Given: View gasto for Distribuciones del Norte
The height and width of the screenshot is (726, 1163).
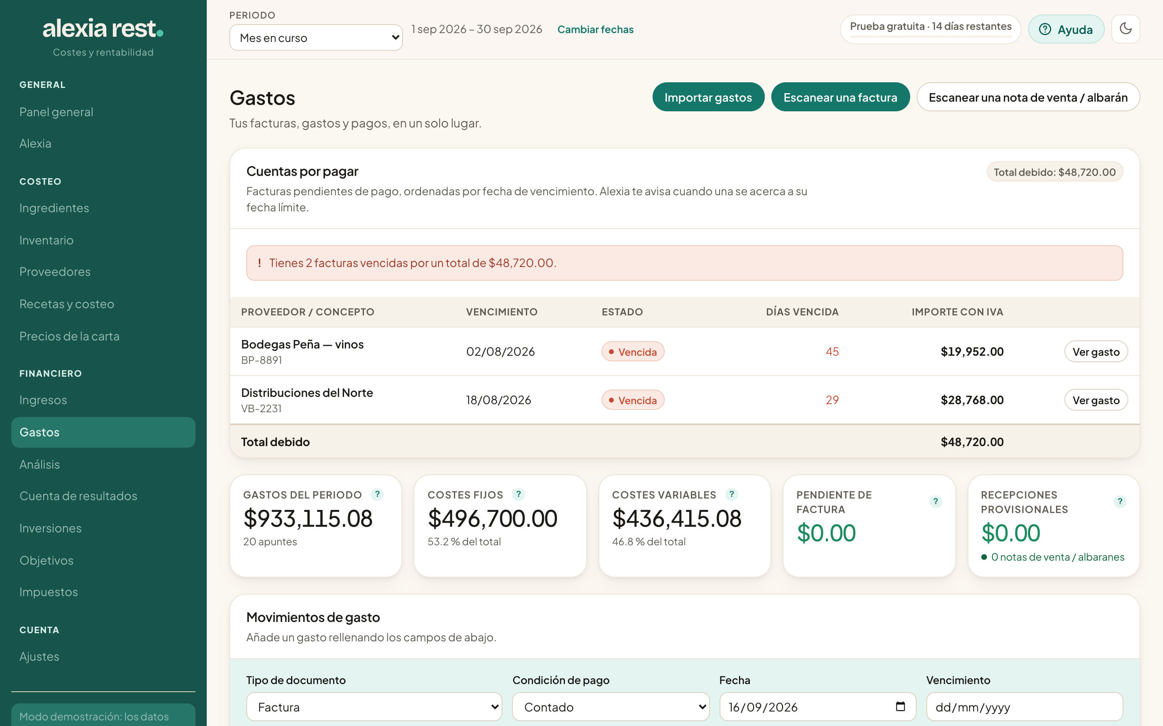Looking at the screenshot, I should coord(1096,400).
